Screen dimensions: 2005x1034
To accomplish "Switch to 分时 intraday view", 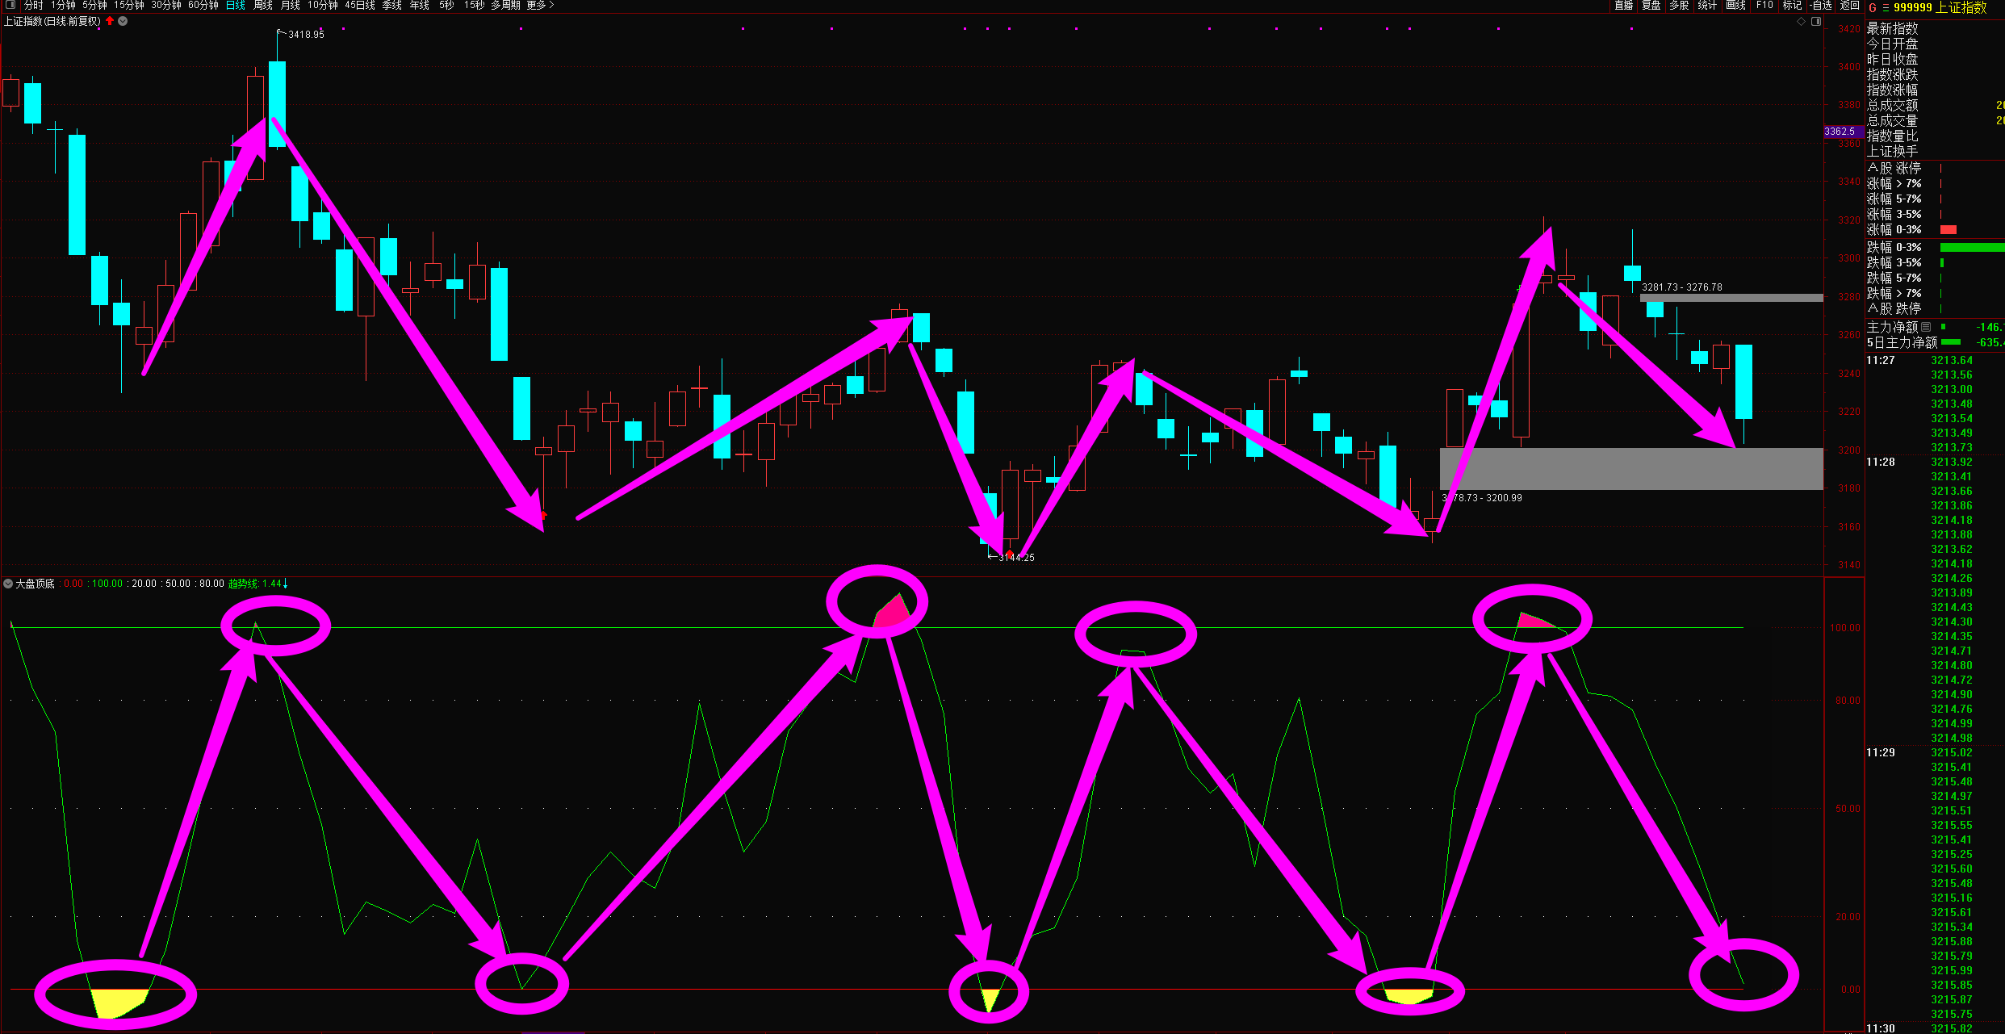I will pos(33,5).
